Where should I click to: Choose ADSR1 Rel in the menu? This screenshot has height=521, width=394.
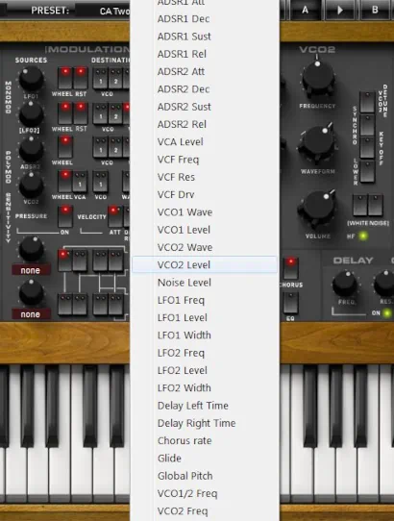coord(205,54)
